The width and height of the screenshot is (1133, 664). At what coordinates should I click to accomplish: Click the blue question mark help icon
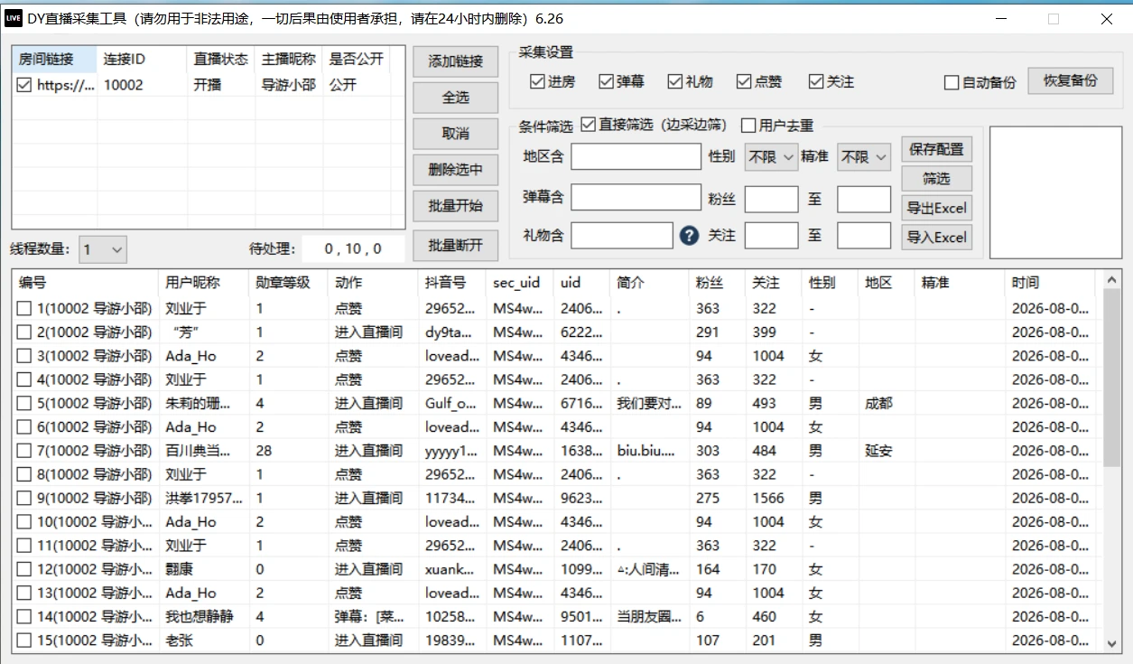point(689,237)
